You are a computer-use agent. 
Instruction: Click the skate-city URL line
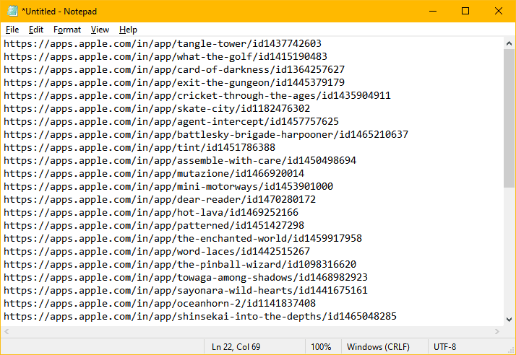click(x=157, y=108)
